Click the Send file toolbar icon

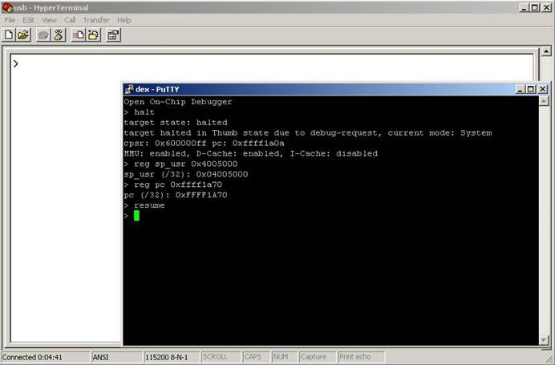[79, 35]
